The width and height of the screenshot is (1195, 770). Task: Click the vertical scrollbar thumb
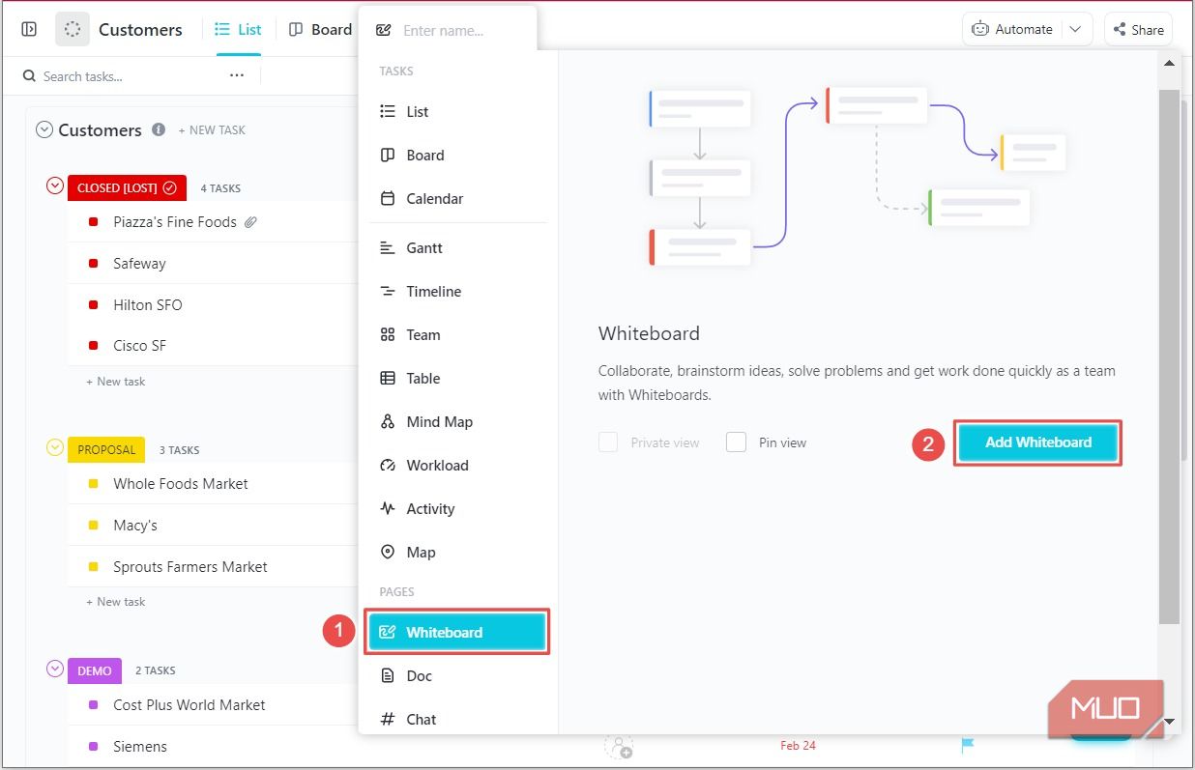(1169, 356)
